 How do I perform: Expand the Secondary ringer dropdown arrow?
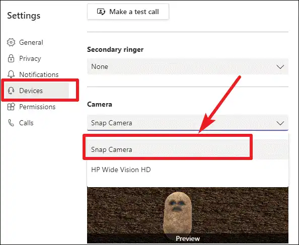[280, 67]
